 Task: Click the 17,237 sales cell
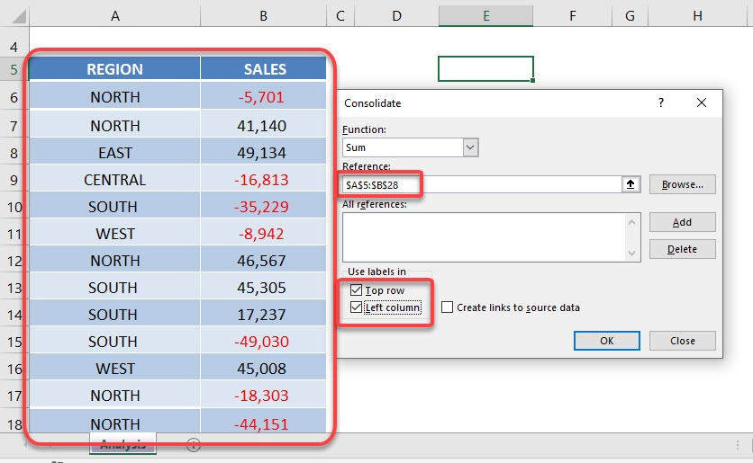pyautogui.click(x=264, y=315)
